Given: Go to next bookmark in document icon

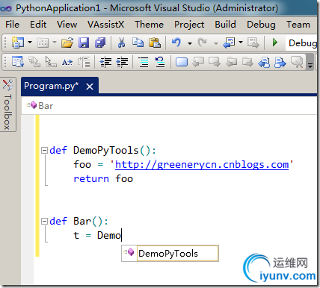Looking at the screenshot, I should (280, 62).
